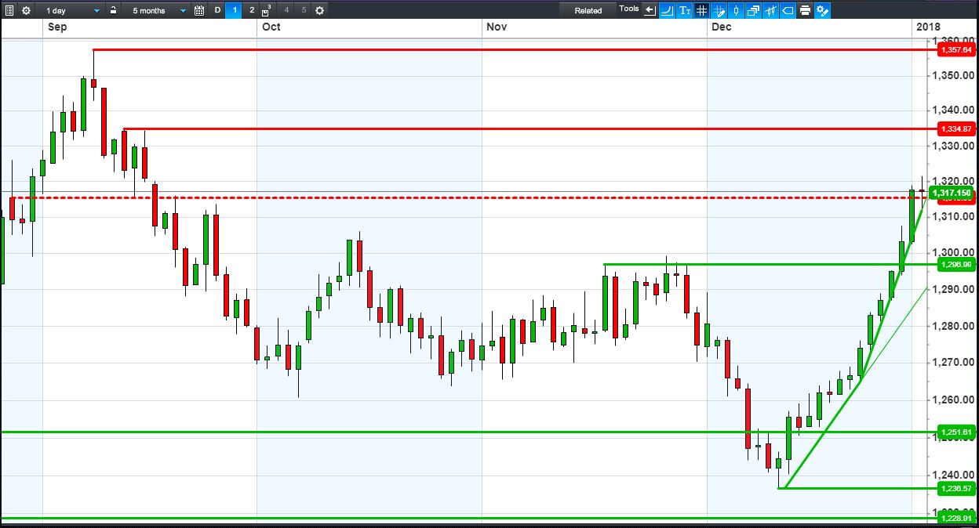Select the 1,296.99 green level label

[x=955, y=265]
